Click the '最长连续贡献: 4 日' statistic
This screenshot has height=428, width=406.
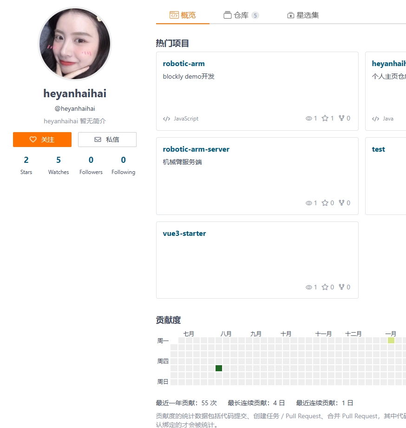pyautogui.click(x=256, y=403)
